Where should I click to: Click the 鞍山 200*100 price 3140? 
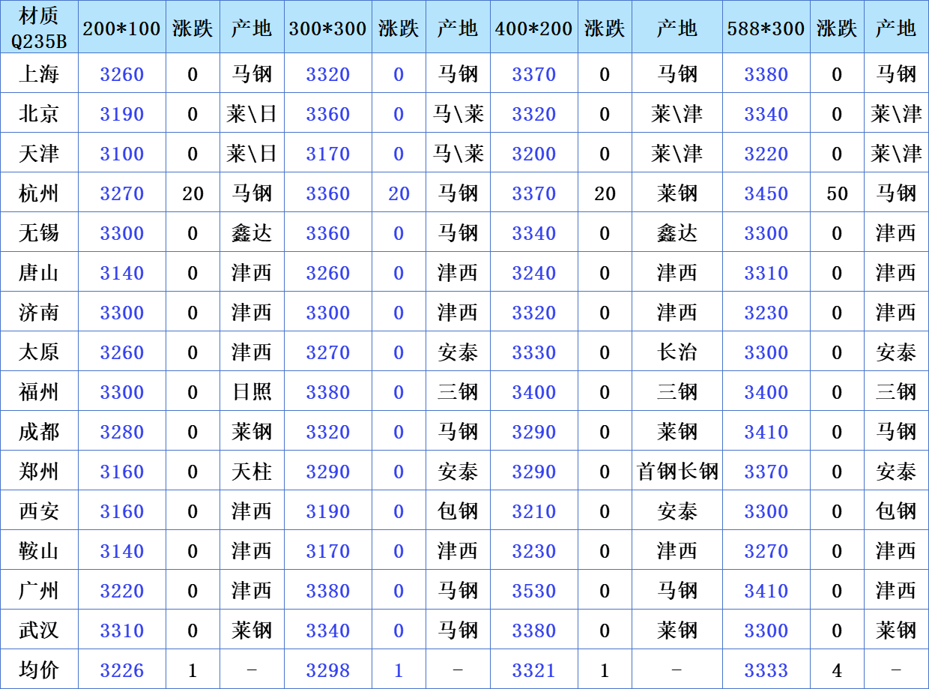pyautogui.click(x=121, y=551)
